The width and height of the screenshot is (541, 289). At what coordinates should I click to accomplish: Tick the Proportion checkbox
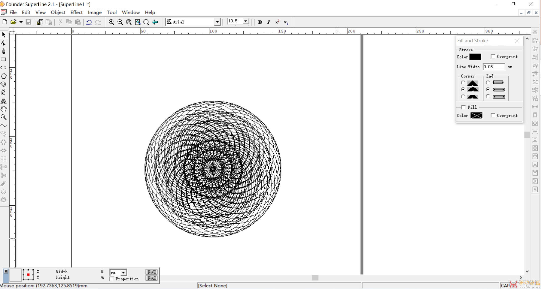[x=112, y=279]
